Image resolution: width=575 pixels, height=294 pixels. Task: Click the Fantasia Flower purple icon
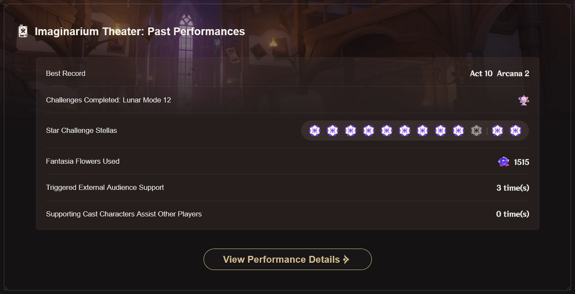pyautogui.click(x=503, y=162)
